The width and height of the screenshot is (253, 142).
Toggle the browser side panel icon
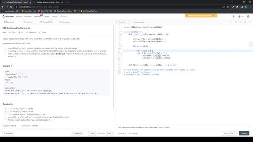tap(242, 7)
